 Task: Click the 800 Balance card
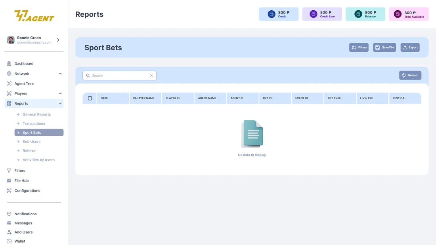[x=365, y=14]
